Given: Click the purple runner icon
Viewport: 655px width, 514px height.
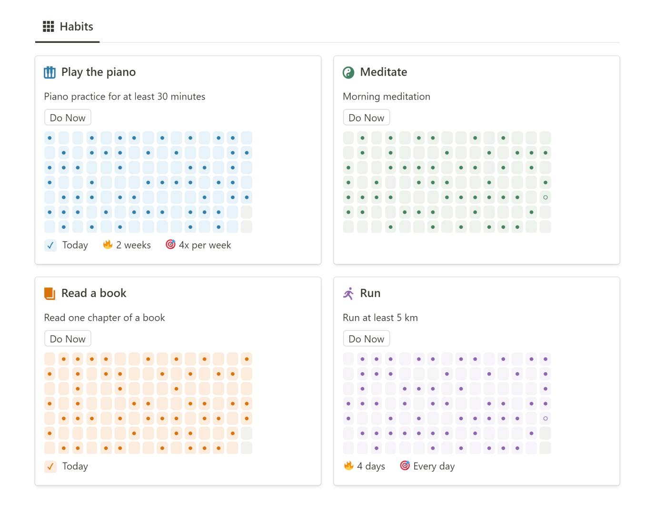Looking at the screenshot, I should (348, 294).
